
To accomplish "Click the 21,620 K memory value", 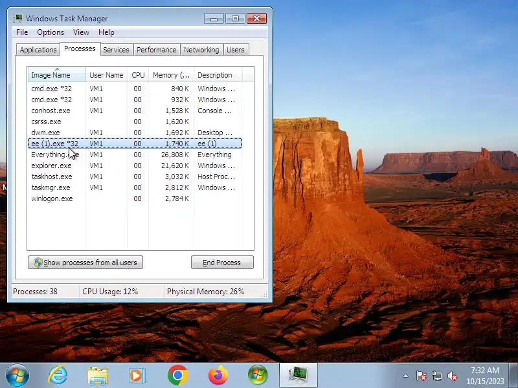I will point(175,166).
